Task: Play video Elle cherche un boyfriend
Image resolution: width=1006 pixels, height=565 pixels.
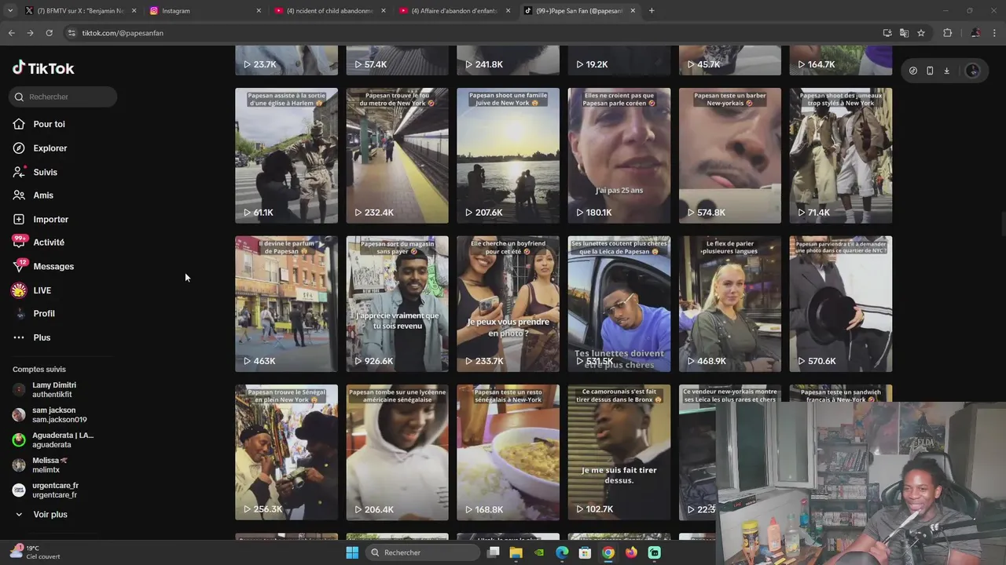Action: 508,304
